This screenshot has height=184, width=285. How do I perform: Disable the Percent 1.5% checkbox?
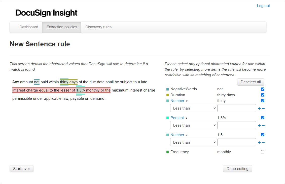263,118
